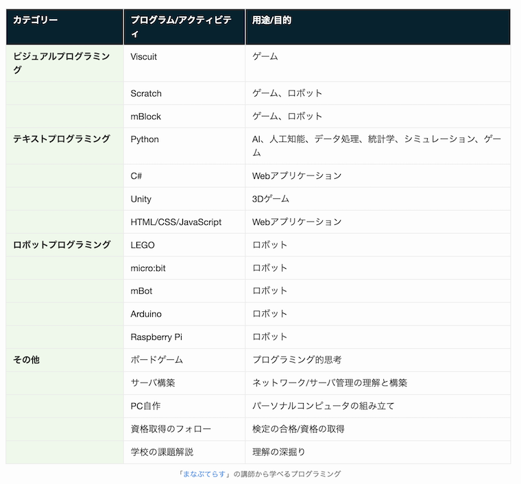Viewport: 521px width, 484px height.
Task: Select the 用途/目的 column header
Action: [378, 27]
